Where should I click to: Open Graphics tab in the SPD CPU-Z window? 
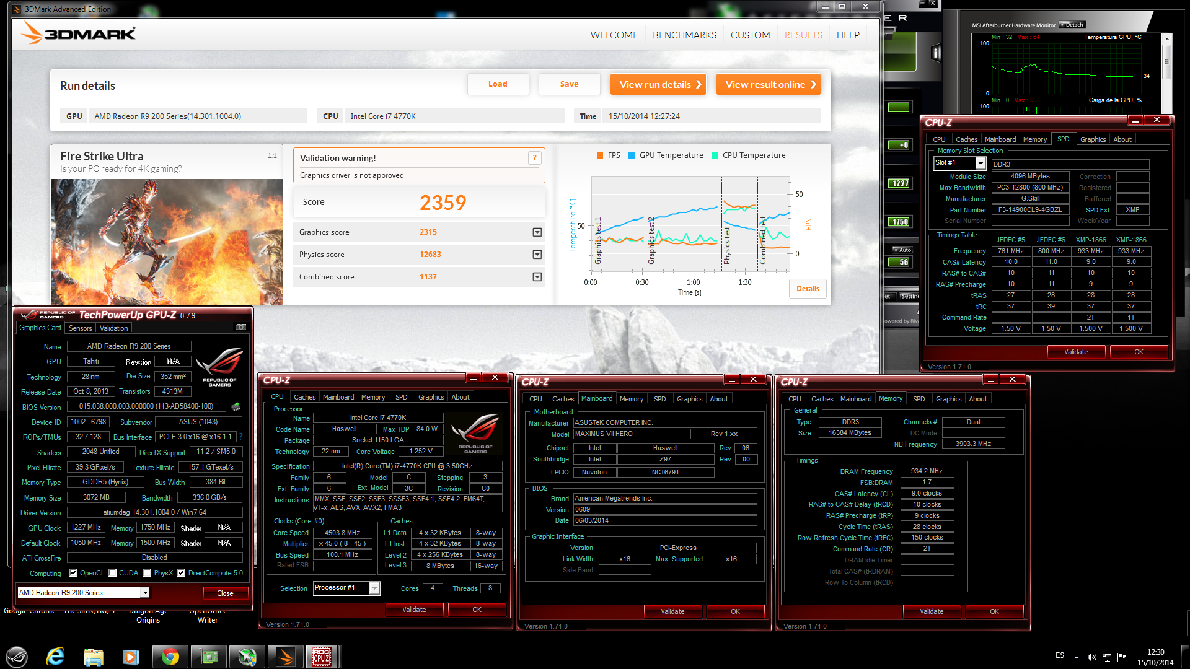[x=1093, y=139]
